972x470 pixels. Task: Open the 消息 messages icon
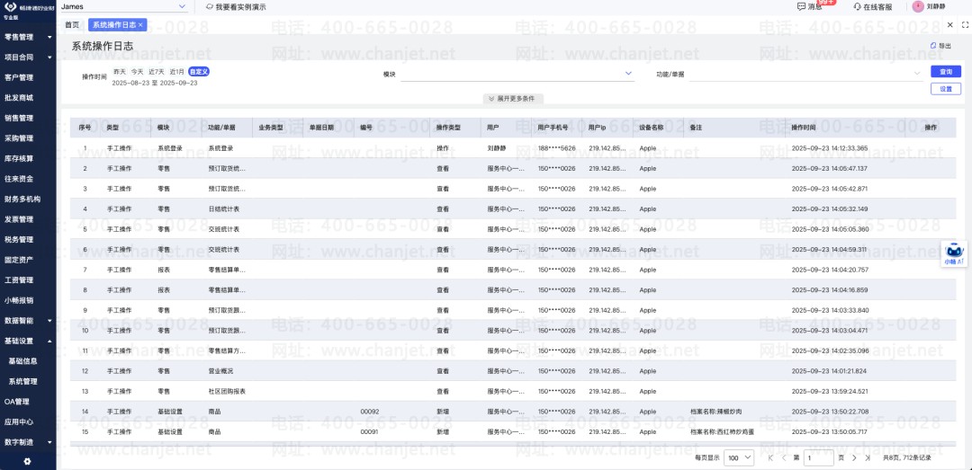tap(810, 7)
